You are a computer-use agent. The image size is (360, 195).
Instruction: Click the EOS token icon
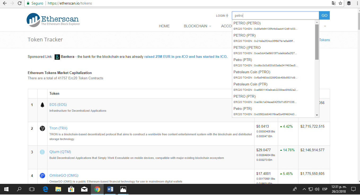(x=42, y=105)
